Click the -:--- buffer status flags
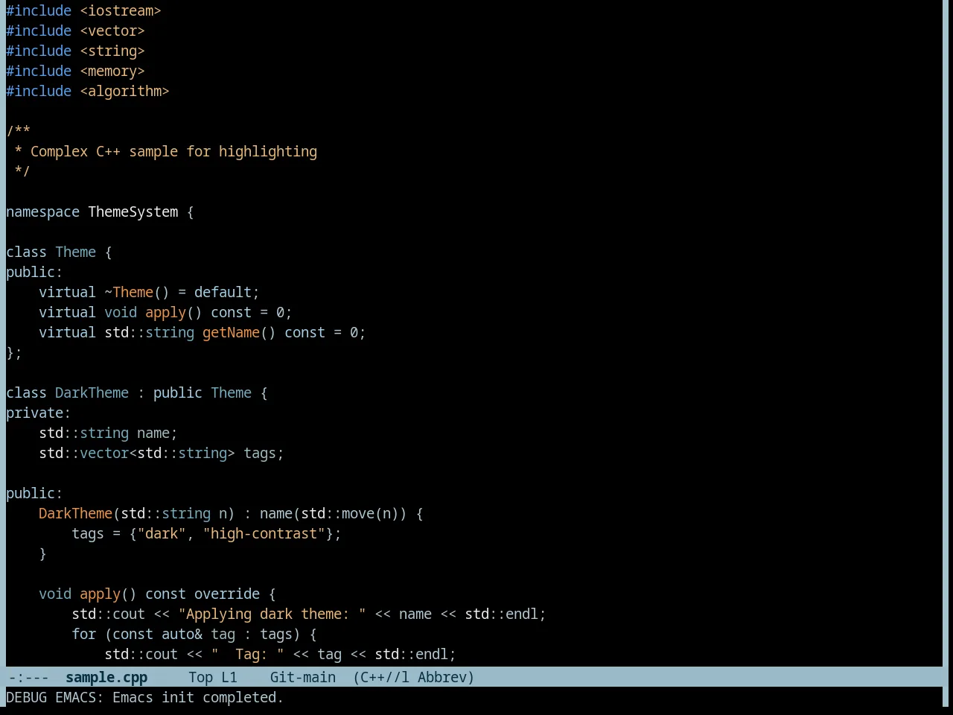This screenshot has width=953, height=715. click(x=28, y=677)
